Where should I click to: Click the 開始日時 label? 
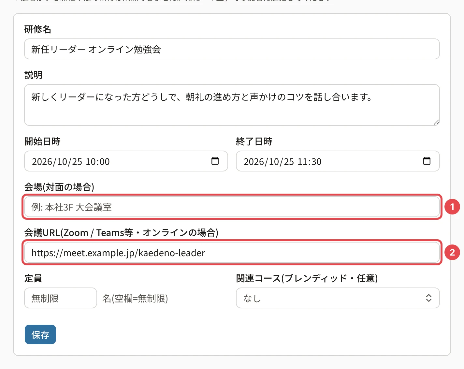click(42, 141)
